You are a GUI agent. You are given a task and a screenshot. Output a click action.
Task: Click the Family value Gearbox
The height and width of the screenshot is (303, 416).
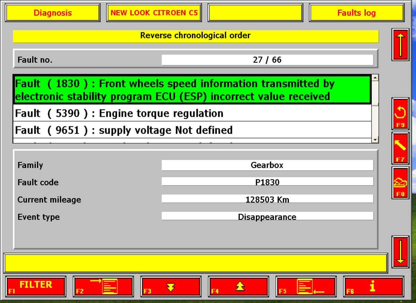click(267, 165)
